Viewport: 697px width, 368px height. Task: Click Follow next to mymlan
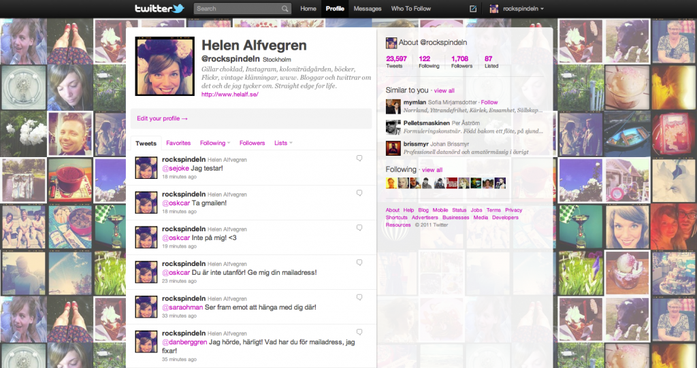pos(489,102)
